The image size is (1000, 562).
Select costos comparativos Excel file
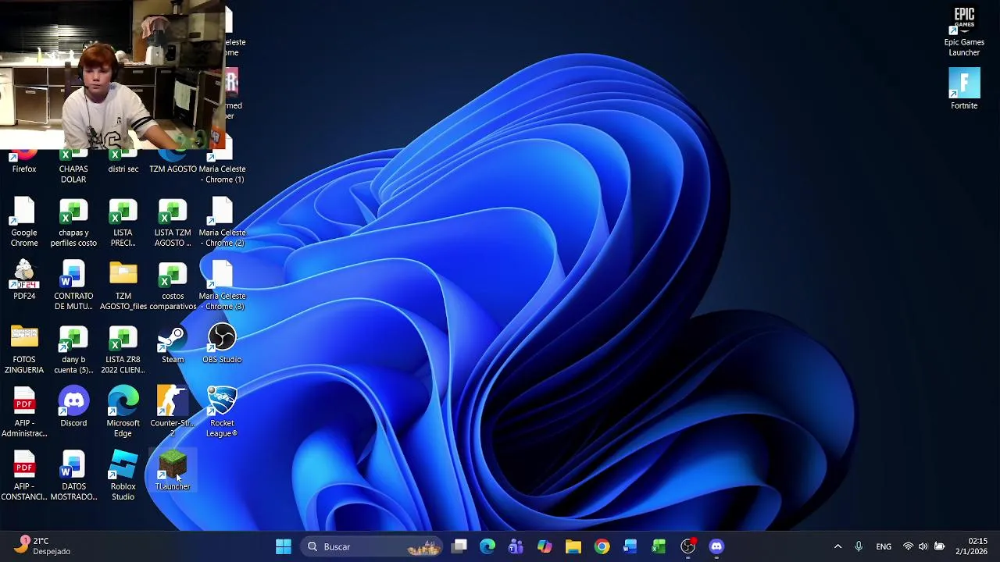(x=173, y=285)
